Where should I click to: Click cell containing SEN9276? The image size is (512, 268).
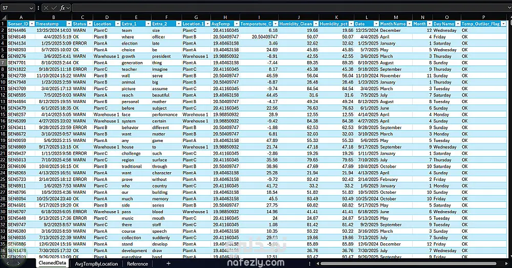coord(21,56)
